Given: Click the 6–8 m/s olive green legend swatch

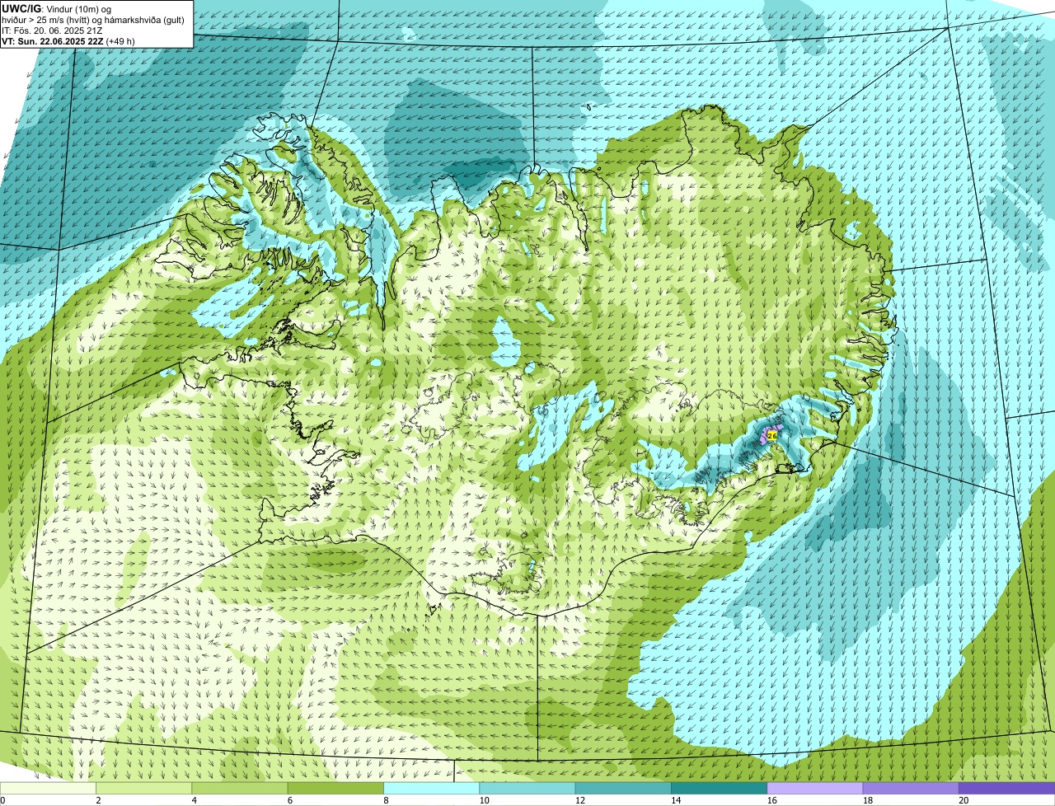Looking at the screenshot, I should (x=335, y=788).
